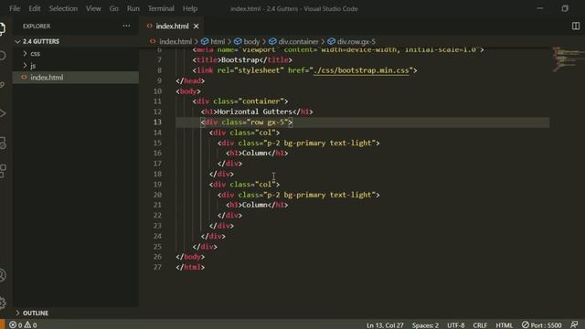The width and height of the screenshot is (585, 329).
Task: Open the Edit menu
Action: point(35,8)
